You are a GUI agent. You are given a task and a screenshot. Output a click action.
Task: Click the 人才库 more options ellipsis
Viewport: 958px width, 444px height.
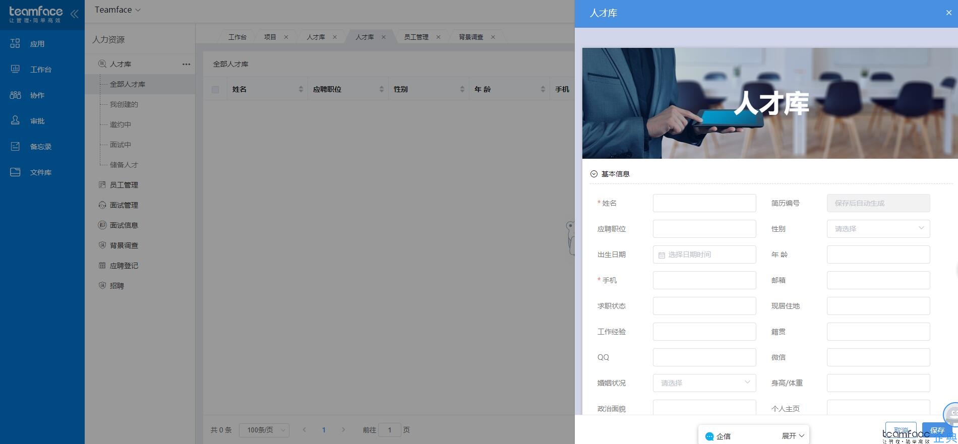point(186,64)
